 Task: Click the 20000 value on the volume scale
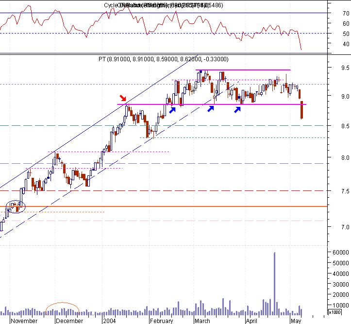(341, 295)
